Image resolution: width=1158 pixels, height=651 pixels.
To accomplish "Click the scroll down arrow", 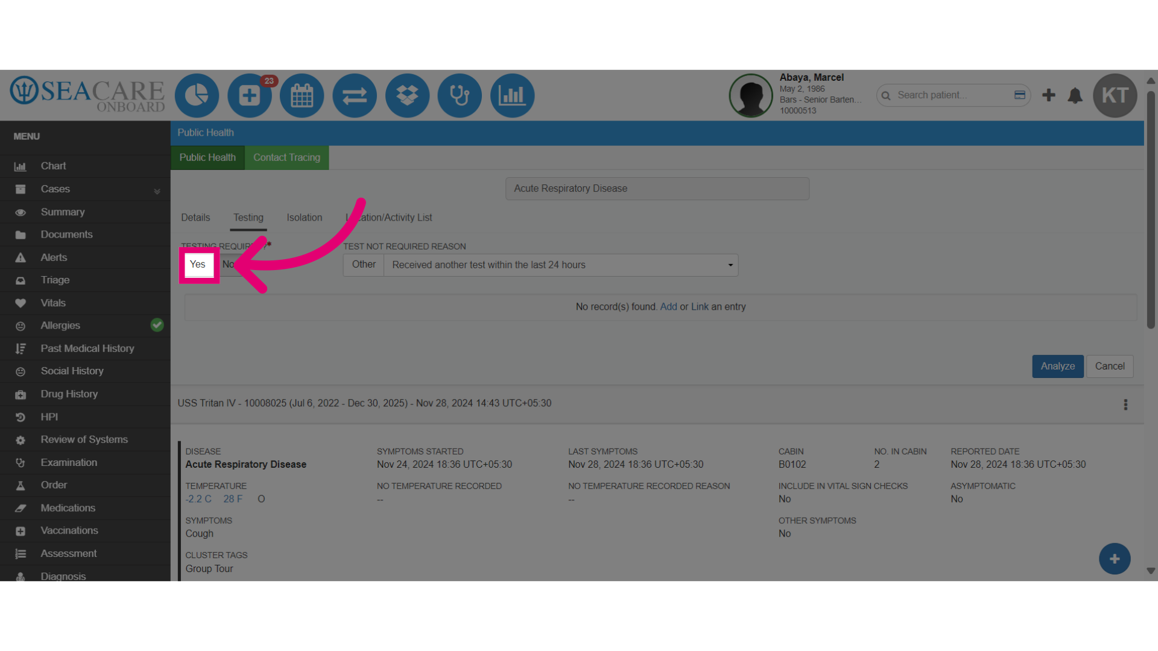I will (1151, 571).
